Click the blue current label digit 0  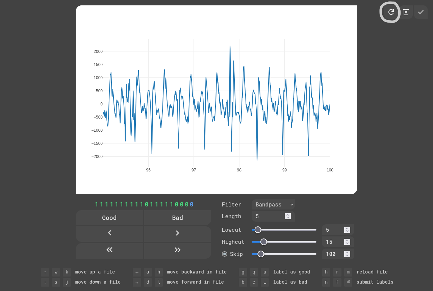pyautogui.click(x=192, y=204)
